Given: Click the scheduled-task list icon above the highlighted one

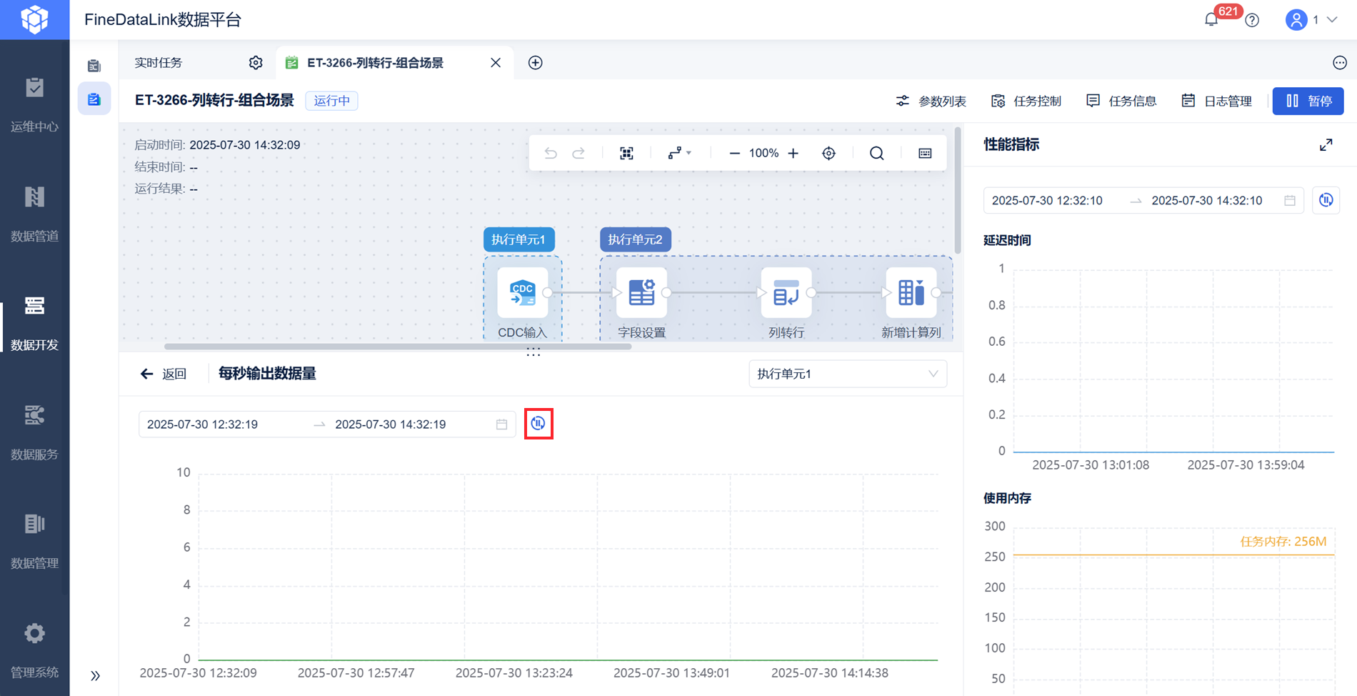Looking at the screenshot, I should click(x=94, y=66).
